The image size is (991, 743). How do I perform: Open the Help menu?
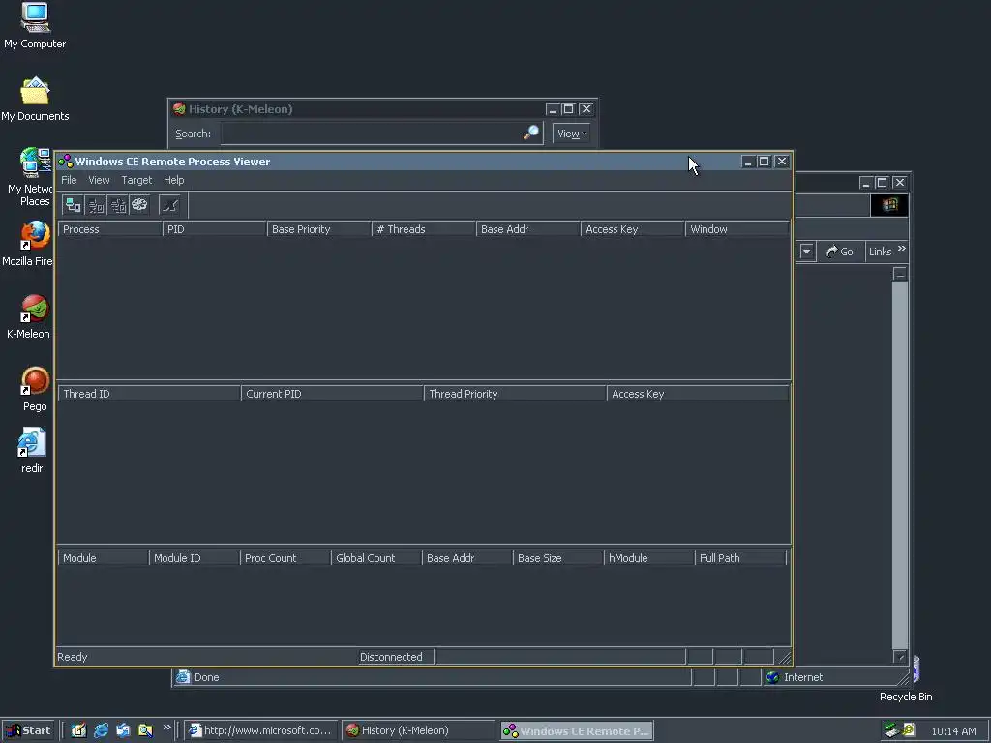pos(174,180)
